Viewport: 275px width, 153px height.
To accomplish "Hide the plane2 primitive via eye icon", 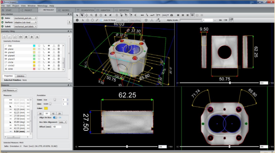I will pos(49,52).
